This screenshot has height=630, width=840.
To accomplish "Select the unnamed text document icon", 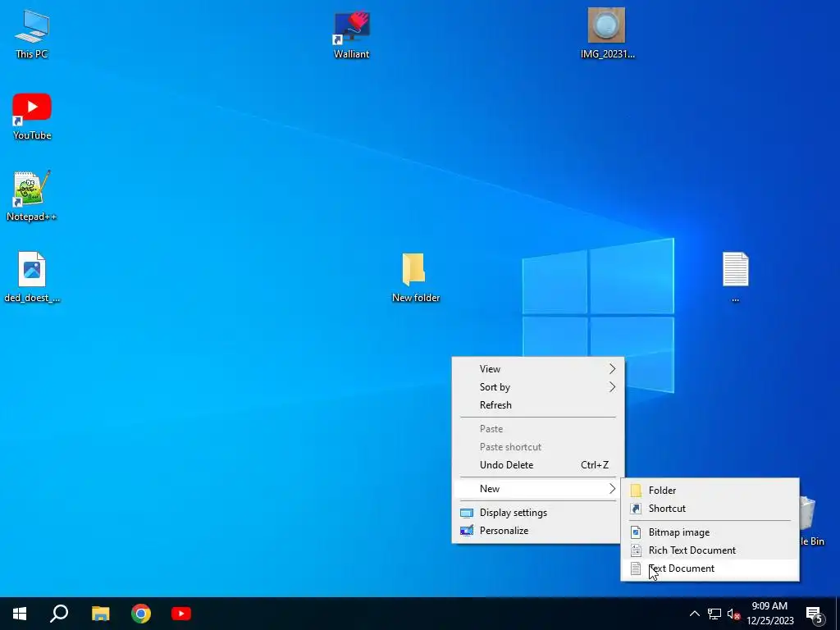I will pyautogui.click(x=735, y=277).
